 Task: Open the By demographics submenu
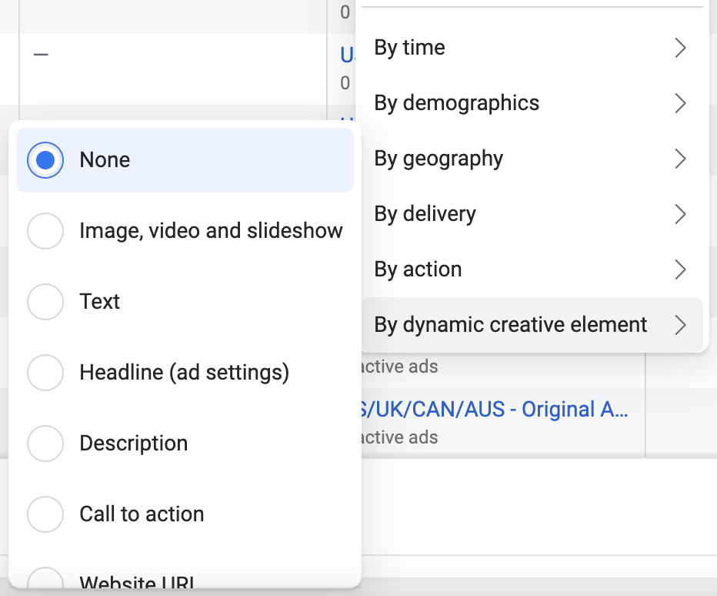click(x=532, y=103)
